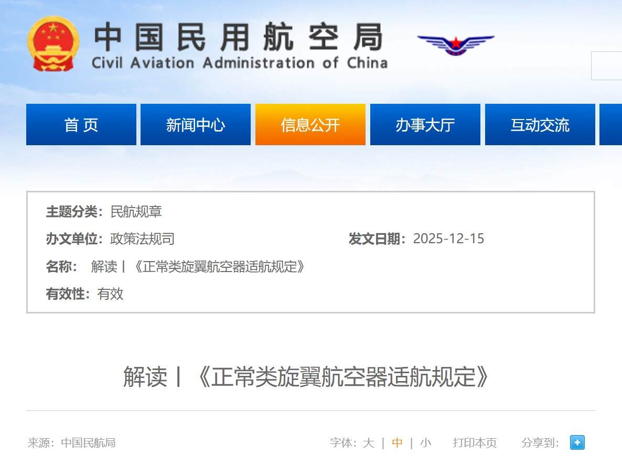Image resolution: width=622 pixels, height=466 pixels.
Task: Click the 中国民航局 source link
Action: (x=90, y=443)
